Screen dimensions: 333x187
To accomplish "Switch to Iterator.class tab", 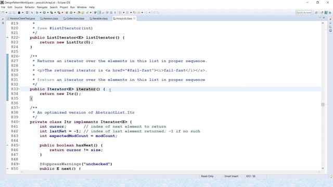I will [49, 19].
